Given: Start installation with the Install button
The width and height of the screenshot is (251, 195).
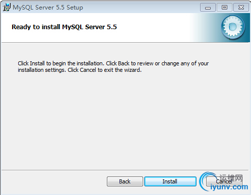Looking at the screenshot, I should click(170, 181).
